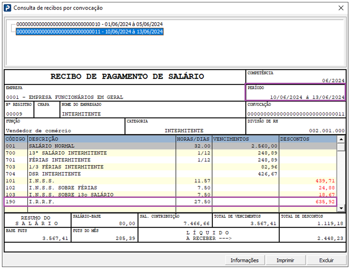
Task: Click the payslip table scrollbar thumb
Action: (x=341, y=147)
